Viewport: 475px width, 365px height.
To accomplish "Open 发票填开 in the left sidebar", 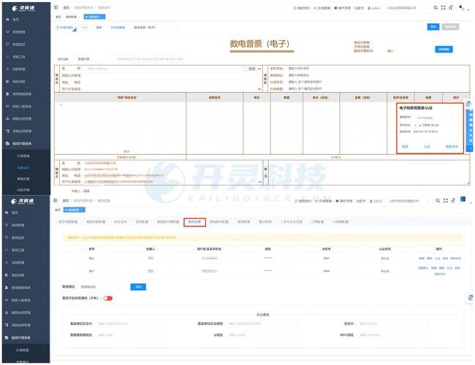I will pos(23,167).
